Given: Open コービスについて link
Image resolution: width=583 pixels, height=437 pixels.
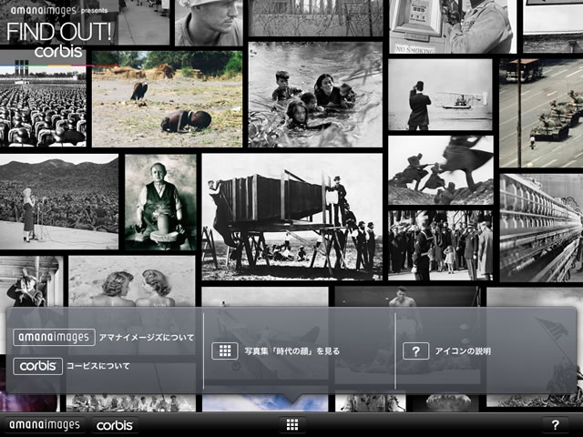Looking at the screenshot, I should point(98,366).
